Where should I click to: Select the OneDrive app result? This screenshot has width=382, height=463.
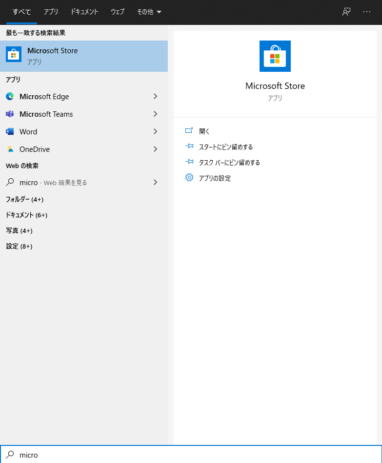84,149
